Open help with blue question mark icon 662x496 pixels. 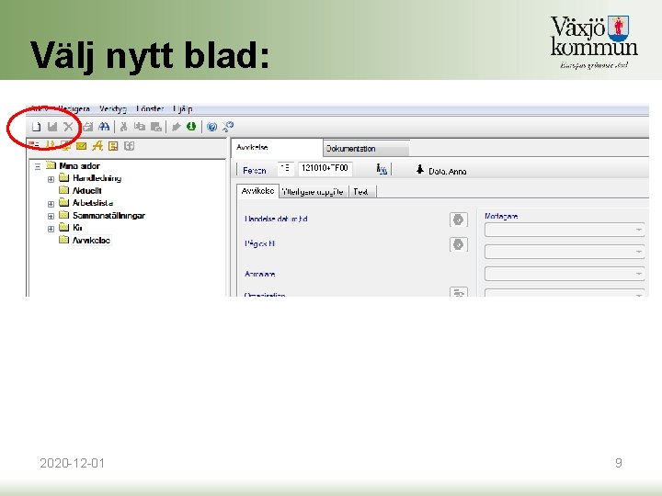[212, 127]
